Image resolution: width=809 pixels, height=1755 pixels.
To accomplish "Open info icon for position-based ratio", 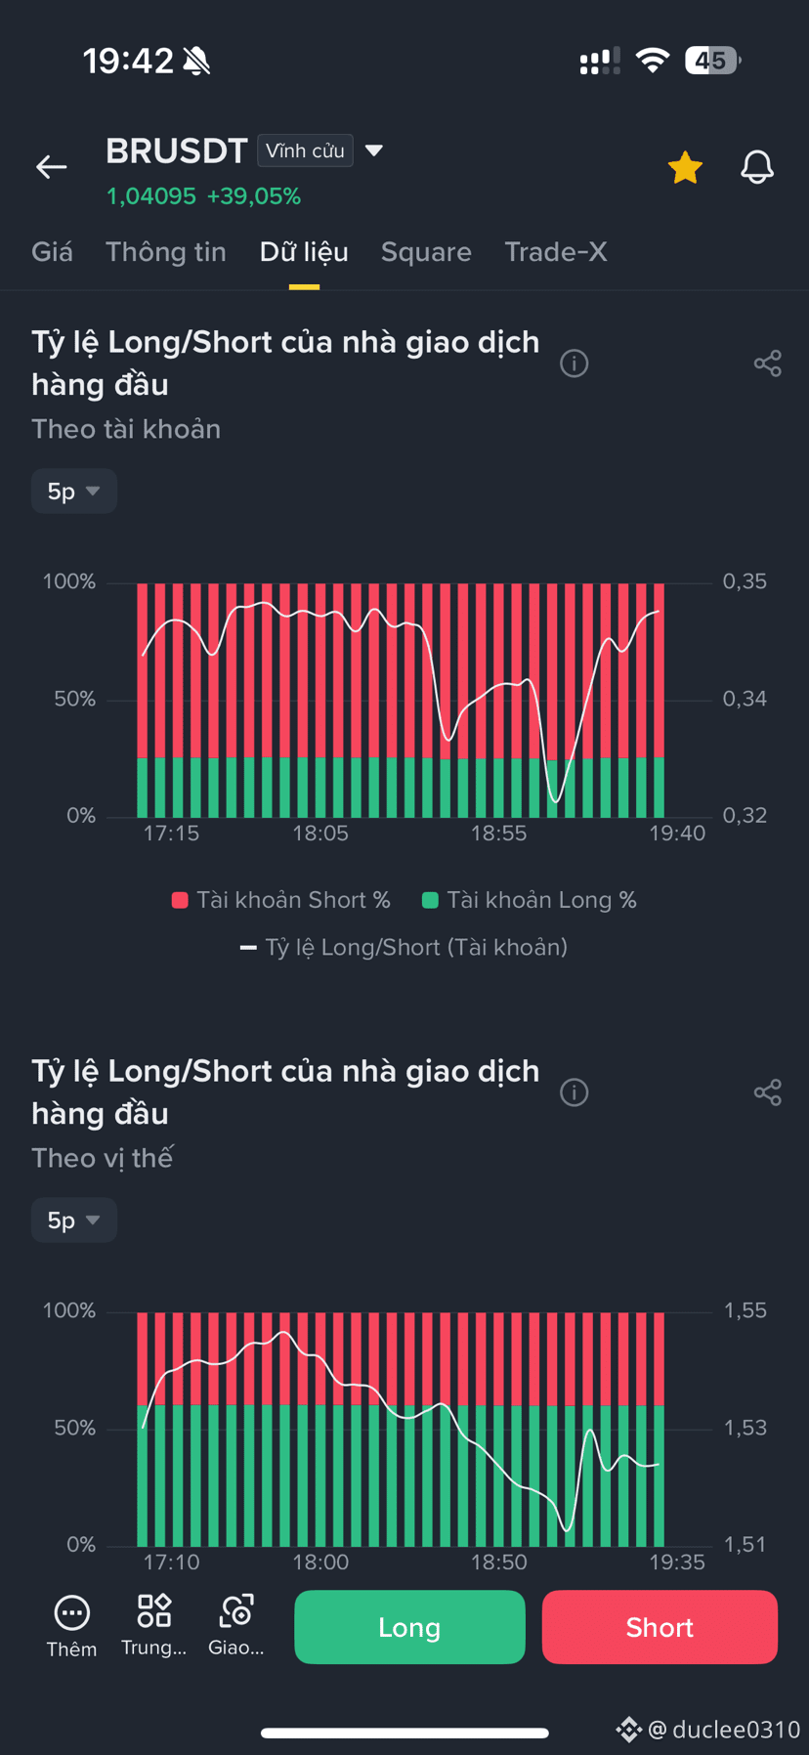I will pos(575,1092).
